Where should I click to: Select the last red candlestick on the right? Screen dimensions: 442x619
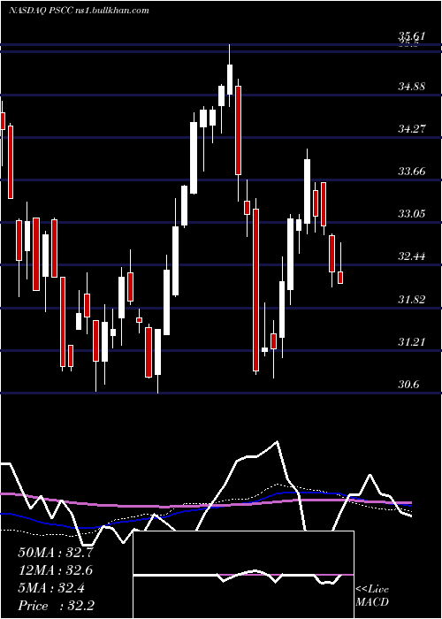click(x=340, y=278)
